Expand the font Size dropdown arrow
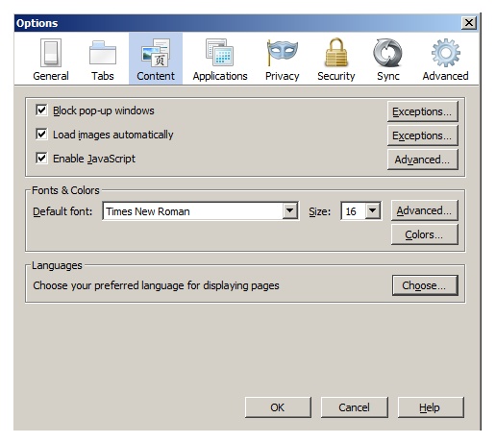Image resolution: width=496 pixels, height=443 pixels. point(373,210)
